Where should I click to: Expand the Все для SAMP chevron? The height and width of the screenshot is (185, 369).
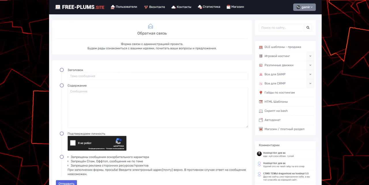click(310, 75)
